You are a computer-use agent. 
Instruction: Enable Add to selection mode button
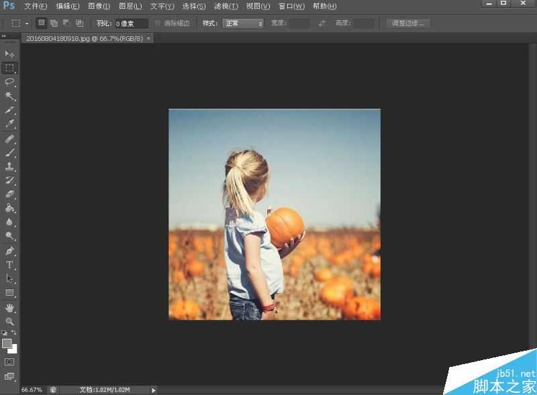click(x=54, y=23)
